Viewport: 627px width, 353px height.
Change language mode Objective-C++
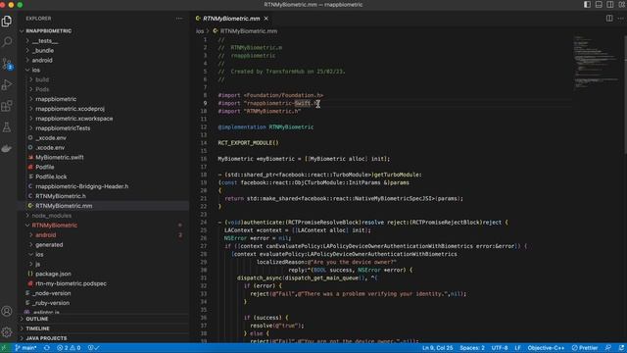click(546, 348)
